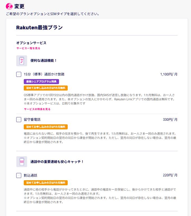Click the call-waiting phone icon
This screenshot has height=216, width=191.
click(22, 162)
